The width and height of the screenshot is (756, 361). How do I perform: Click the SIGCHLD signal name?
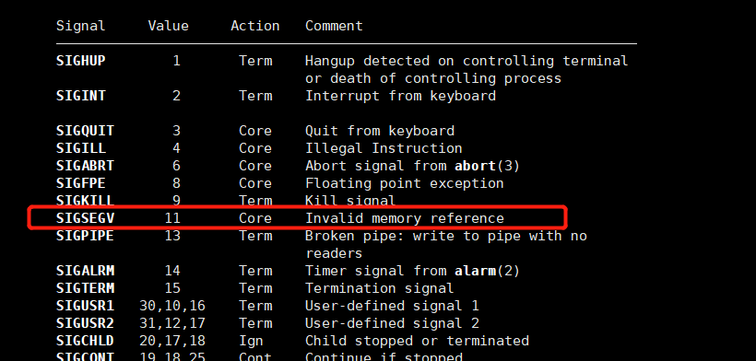click(x=86, y=341)
